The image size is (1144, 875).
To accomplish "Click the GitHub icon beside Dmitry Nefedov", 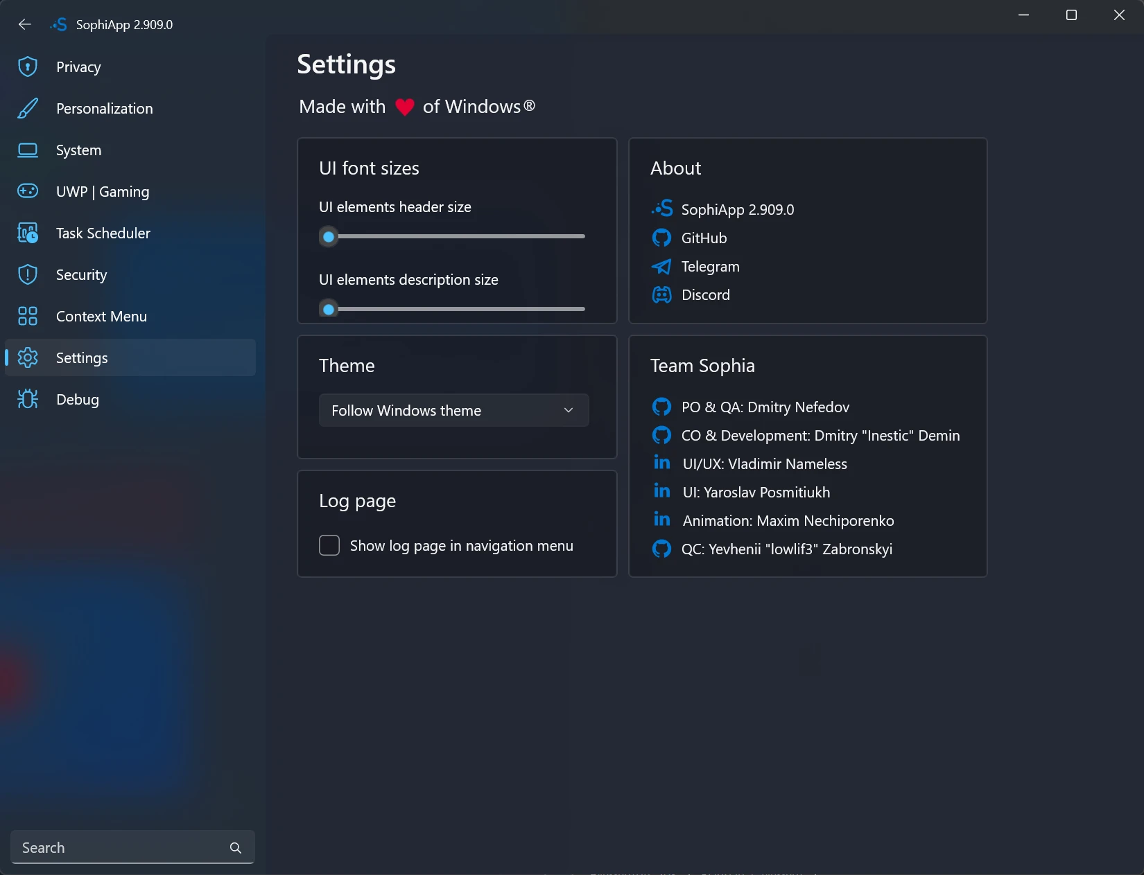I will [661, 407].
